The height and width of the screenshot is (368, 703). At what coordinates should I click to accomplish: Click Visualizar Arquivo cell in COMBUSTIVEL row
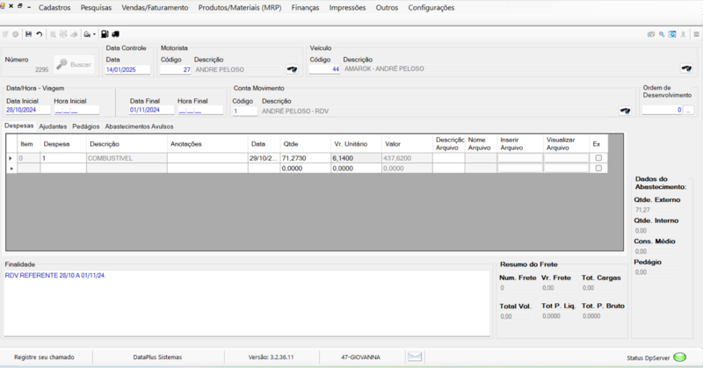pos(566,158)
